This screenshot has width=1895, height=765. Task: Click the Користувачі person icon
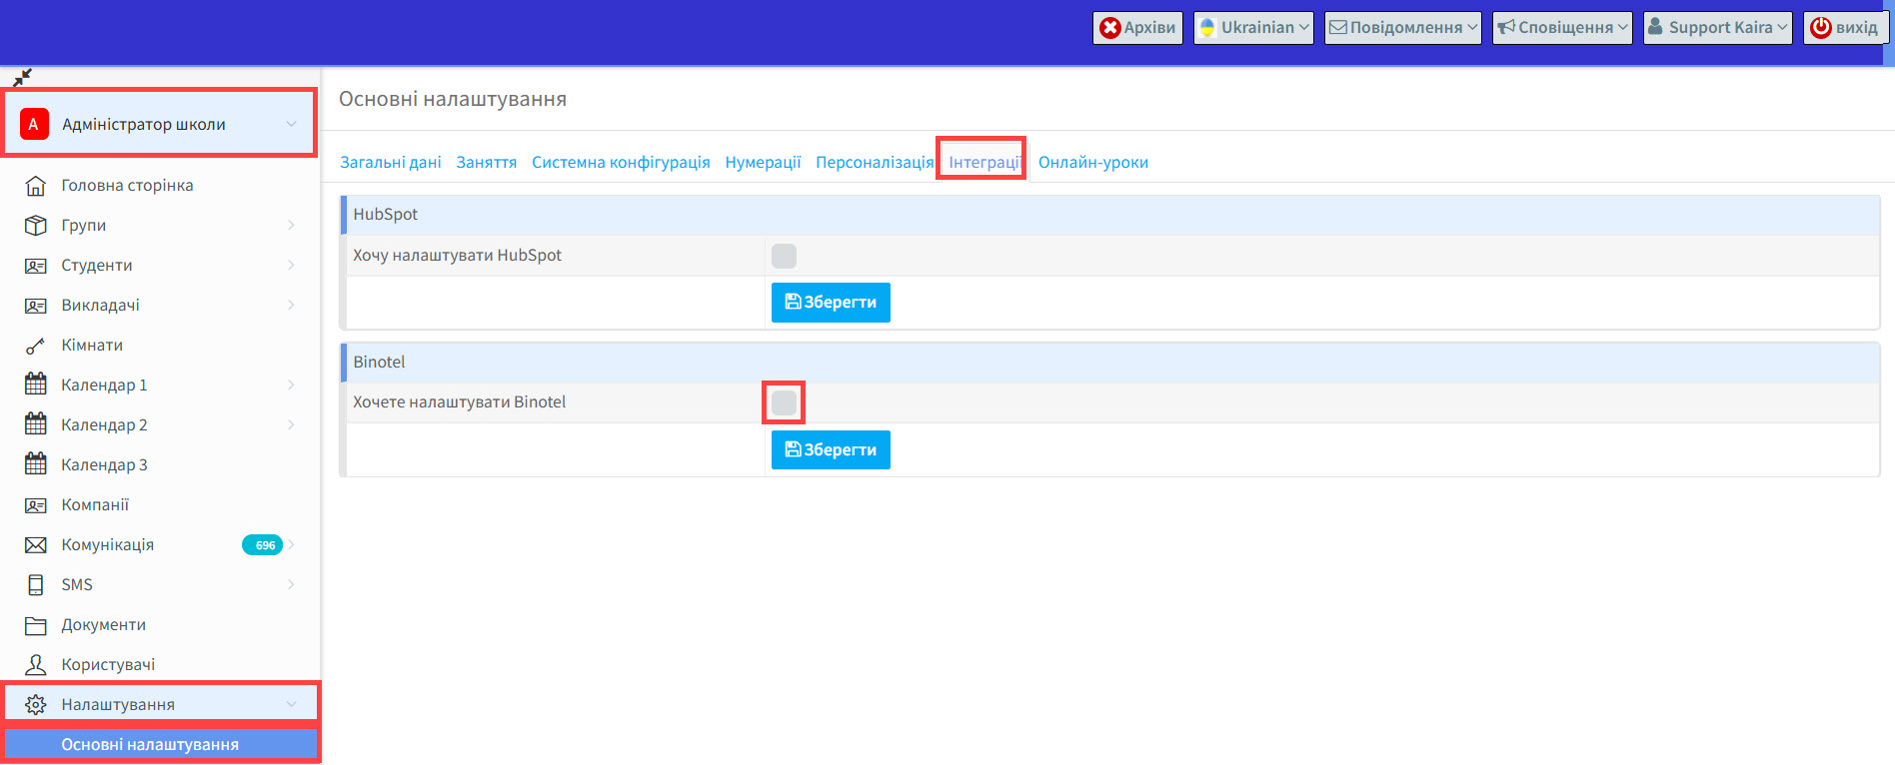36,664
